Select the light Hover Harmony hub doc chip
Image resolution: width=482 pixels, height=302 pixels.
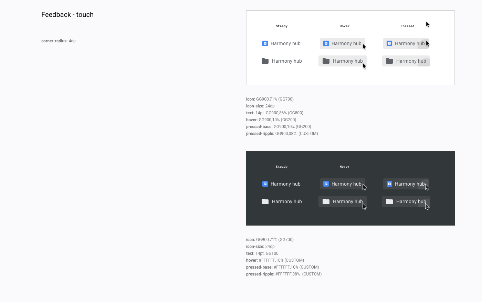click(x=343, y=43)
